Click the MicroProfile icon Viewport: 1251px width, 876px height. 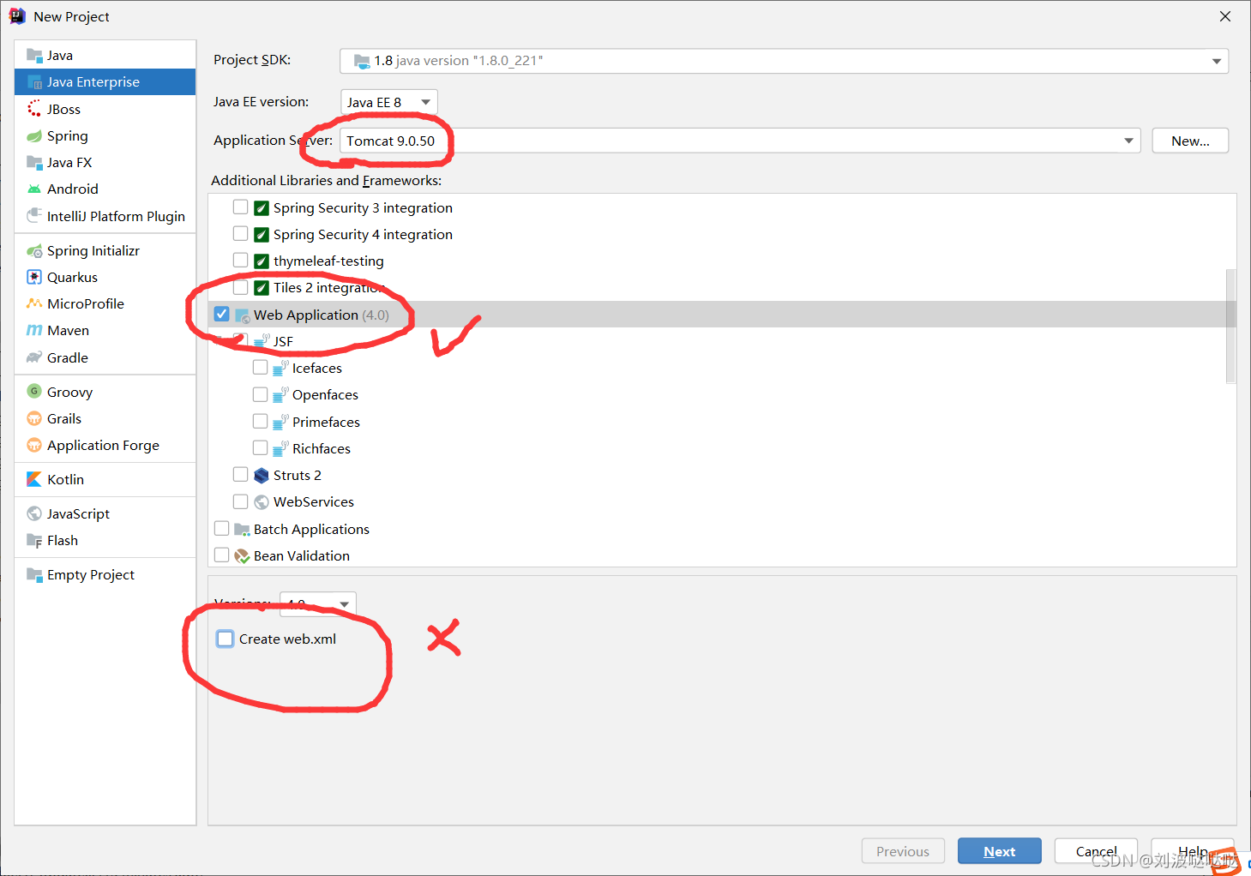[34, 304]
